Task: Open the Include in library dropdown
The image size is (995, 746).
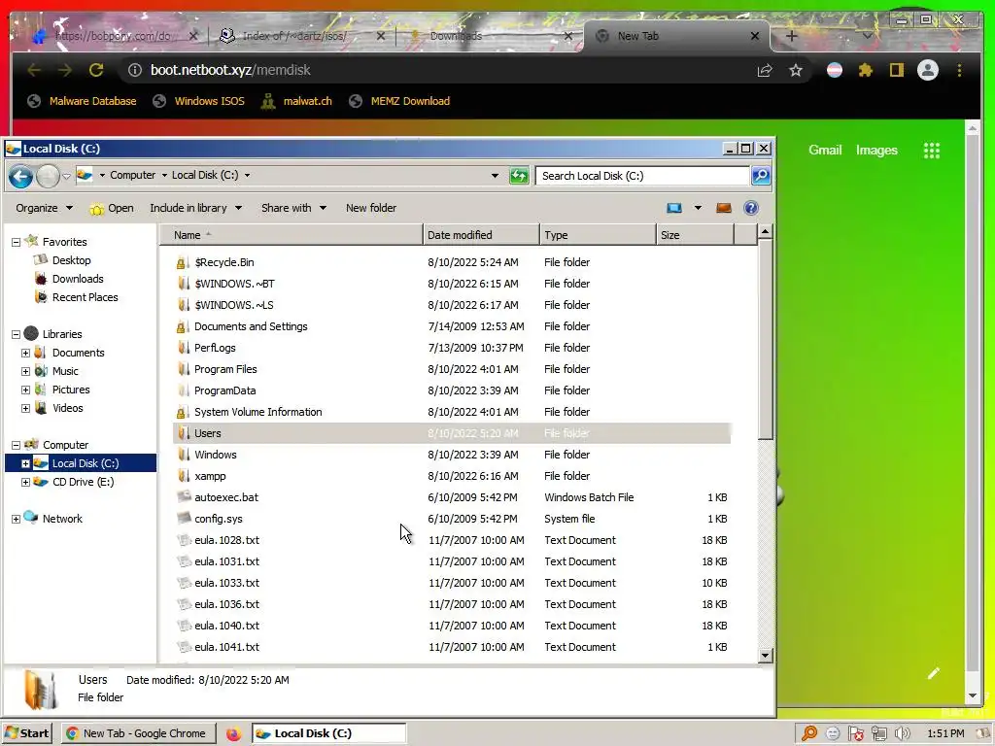Action: tap(195, 208)
